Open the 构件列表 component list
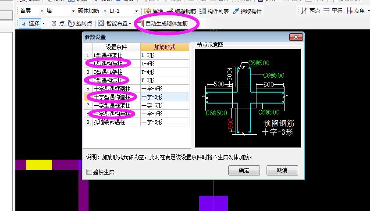Viewport: 370px width, 211px height. (x=214, y=11)
